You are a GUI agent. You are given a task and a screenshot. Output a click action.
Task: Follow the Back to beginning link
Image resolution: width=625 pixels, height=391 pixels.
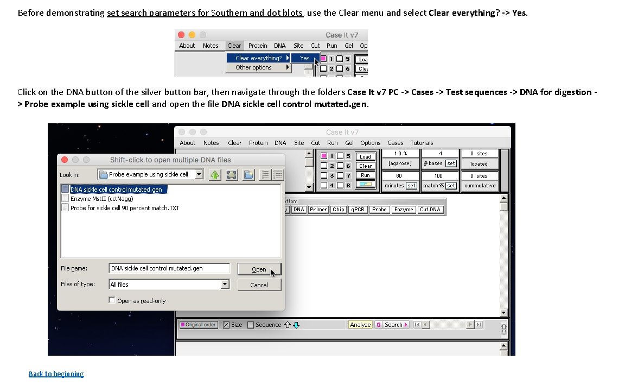click(x=56, y=374)
